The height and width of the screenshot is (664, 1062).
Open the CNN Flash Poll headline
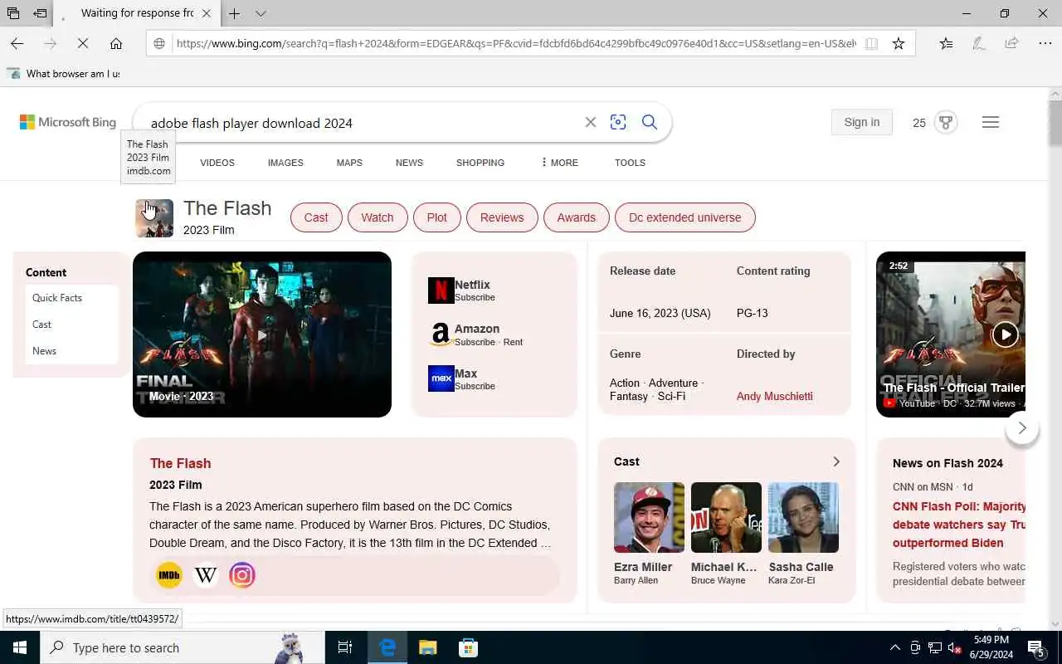[959, 525]
